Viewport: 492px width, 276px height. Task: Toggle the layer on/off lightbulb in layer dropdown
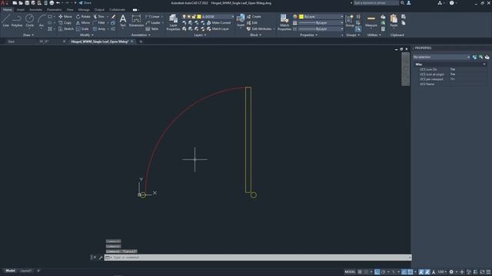click(x=184, y=16)
